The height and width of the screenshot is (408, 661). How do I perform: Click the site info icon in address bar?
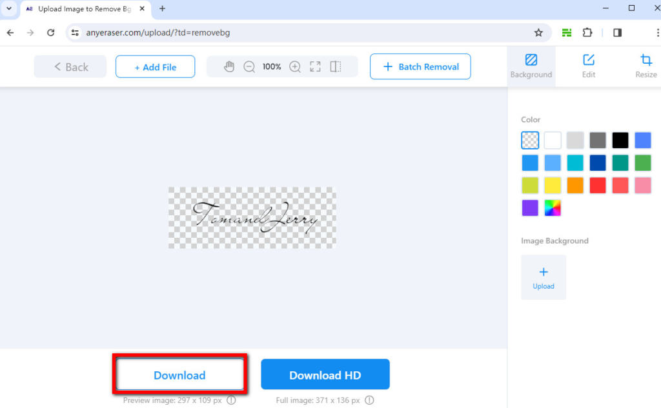(76, 32)
